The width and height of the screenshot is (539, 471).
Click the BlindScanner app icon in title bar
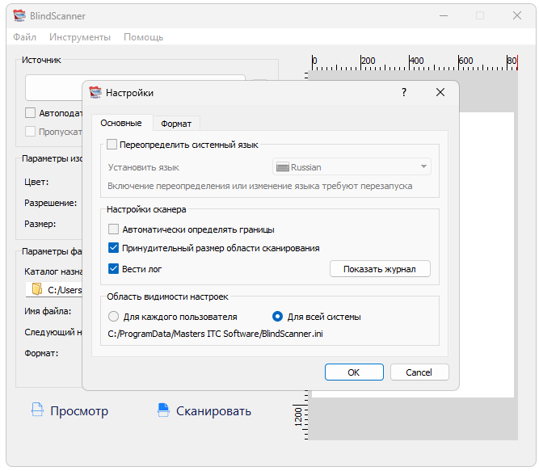[19, 16]
